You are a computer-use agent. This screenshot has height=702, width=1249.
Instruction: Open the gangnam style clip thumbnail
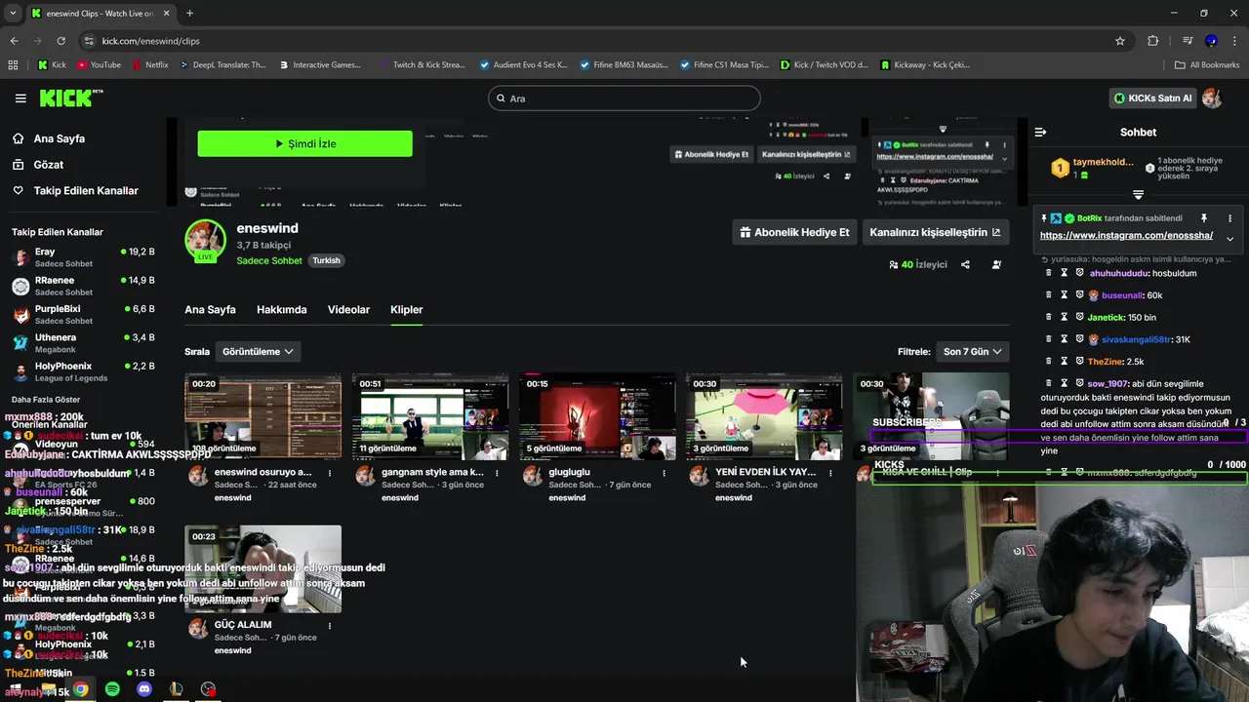430,416
